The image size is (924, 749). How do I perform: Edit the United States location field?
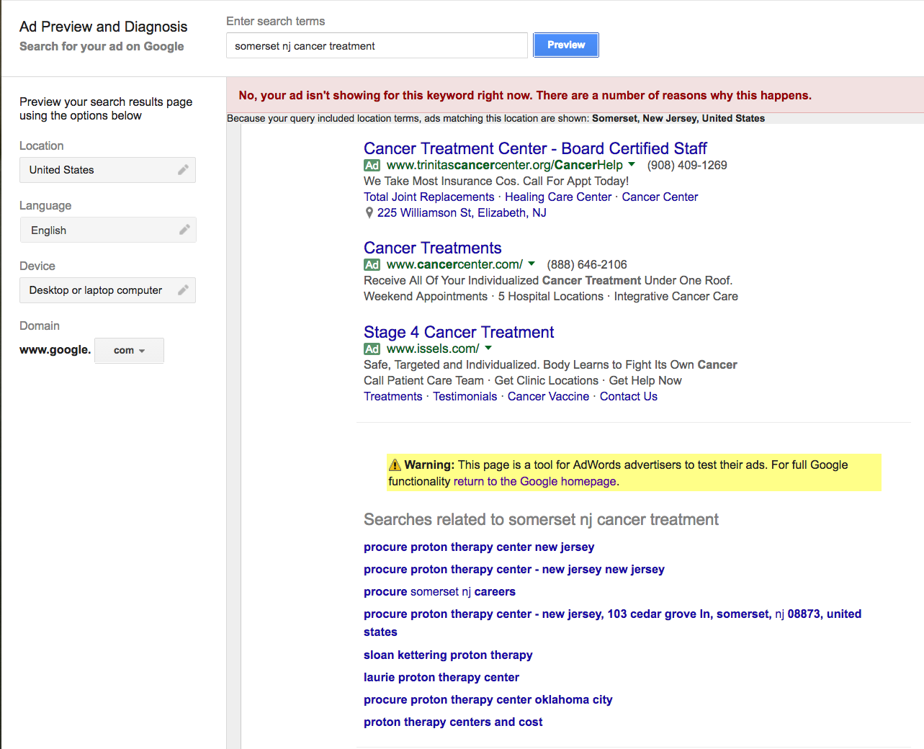[x=107, y=170]
